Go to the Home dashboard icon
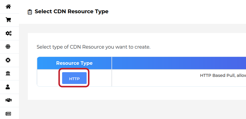The height and width of the screenshot is (119, 246). 8,6
